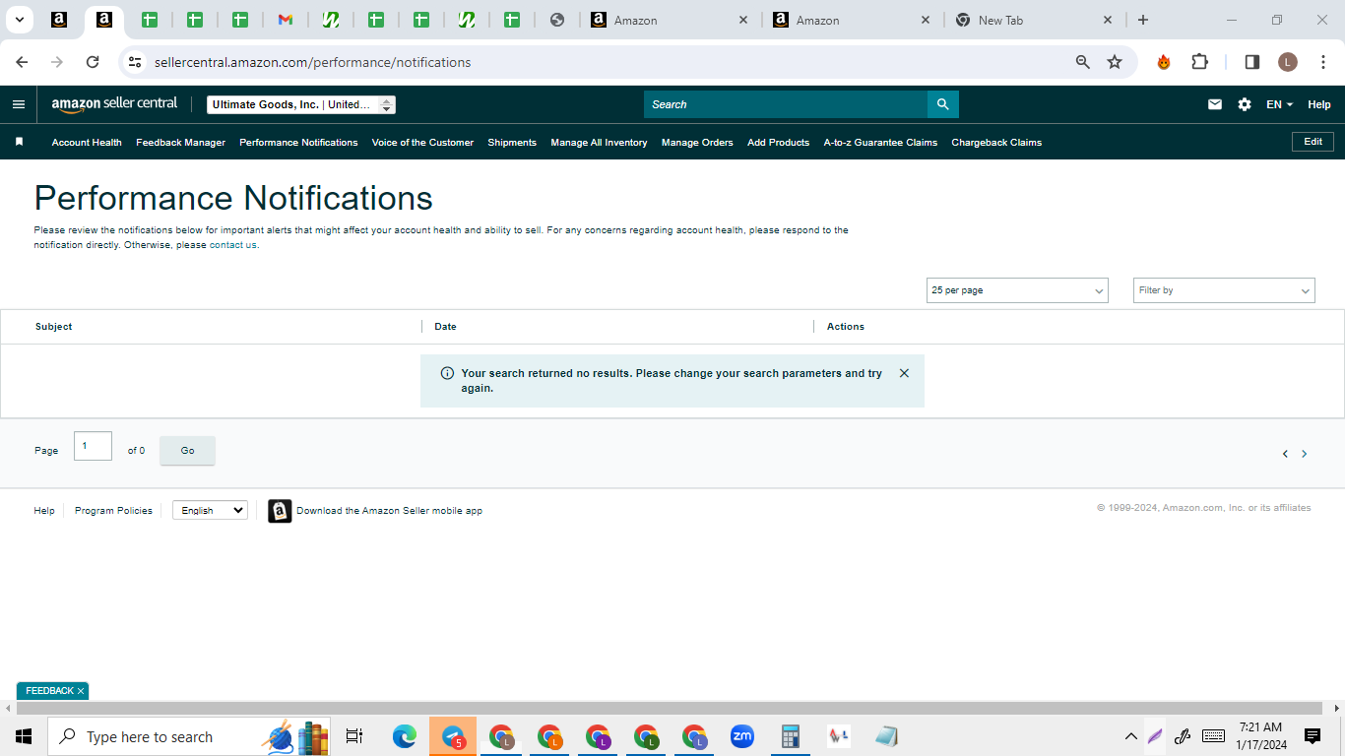
Task: Open the EN language dropdown
Action: [1280, 104]
